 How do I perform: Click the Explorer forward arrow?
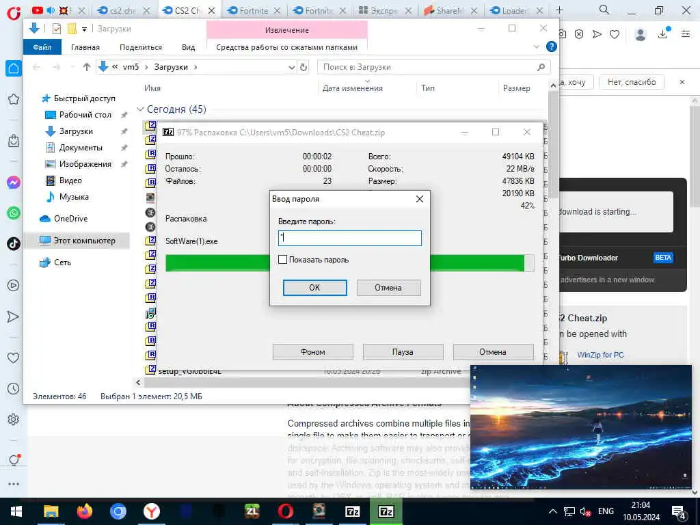pyautogui.click(x=56, y=67)
